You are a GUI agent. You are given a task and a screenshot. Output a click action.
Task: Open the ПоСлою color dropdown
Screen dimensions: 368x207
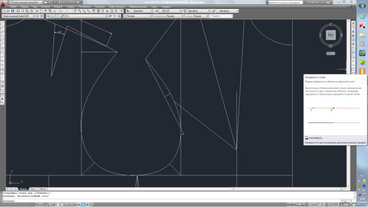point(138,16)
